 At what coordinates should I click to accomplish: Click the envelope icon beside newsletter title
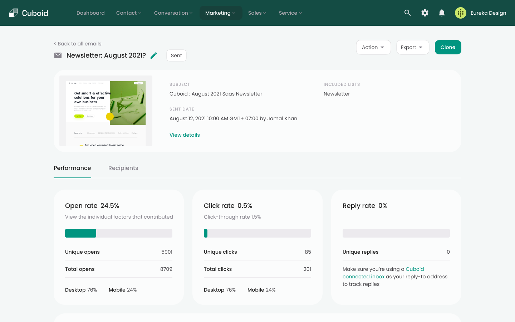[58, 55]
